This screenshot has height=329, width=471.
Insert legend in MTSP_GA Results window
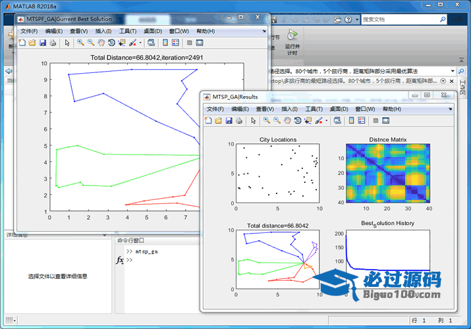pyautogui.click(x=362, y=120)
